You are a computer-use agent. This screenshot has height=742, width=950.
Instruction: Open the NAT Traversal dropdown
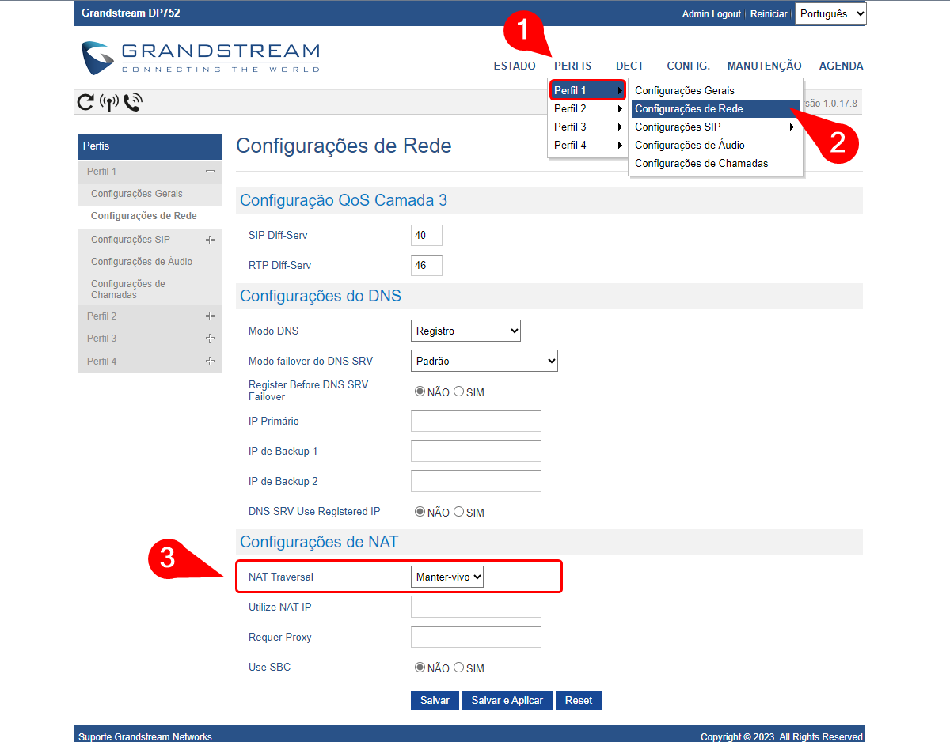pyautogui.click(x=447, y=577)
